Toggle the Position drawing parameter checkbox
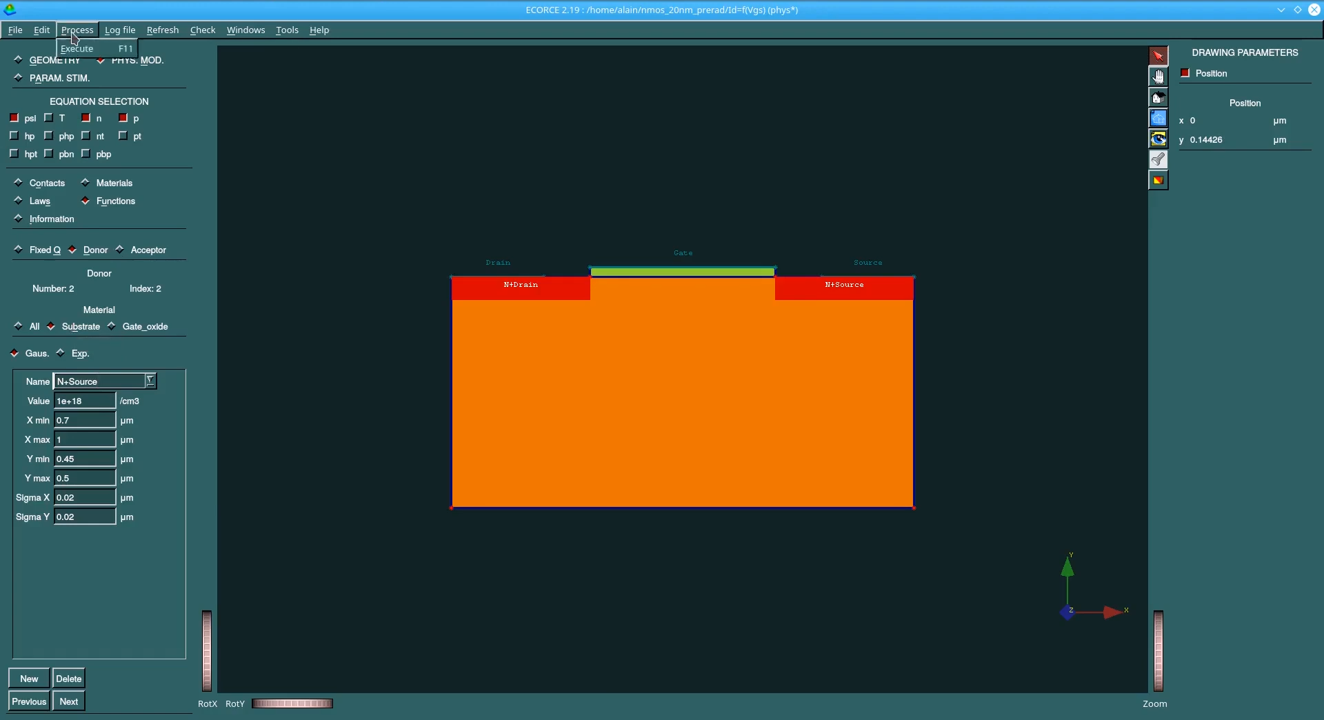This screenshot has height=720, width=1324. [x=1185, y=73]
